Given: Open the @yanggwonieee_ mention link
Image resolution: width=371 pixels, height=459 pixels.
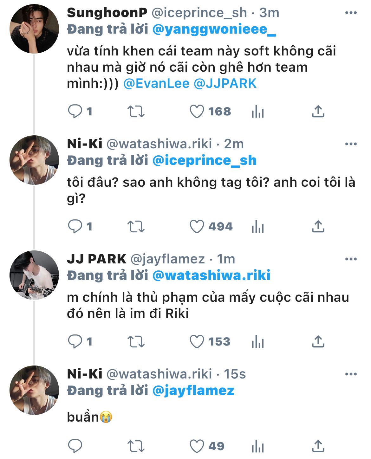Looking at the screenshot, I should coord(214,29).
